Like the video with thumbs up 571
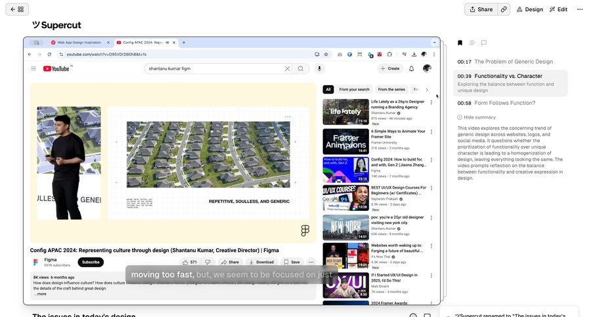 (190, 262)
